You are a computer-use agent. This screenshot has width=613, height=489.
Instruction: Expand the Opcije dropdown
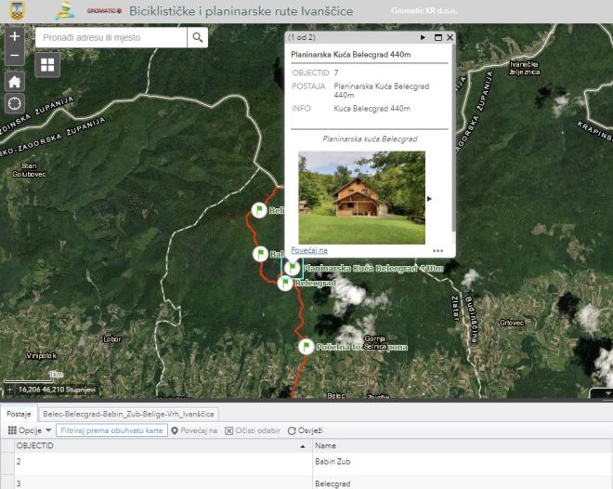[30, 430]
